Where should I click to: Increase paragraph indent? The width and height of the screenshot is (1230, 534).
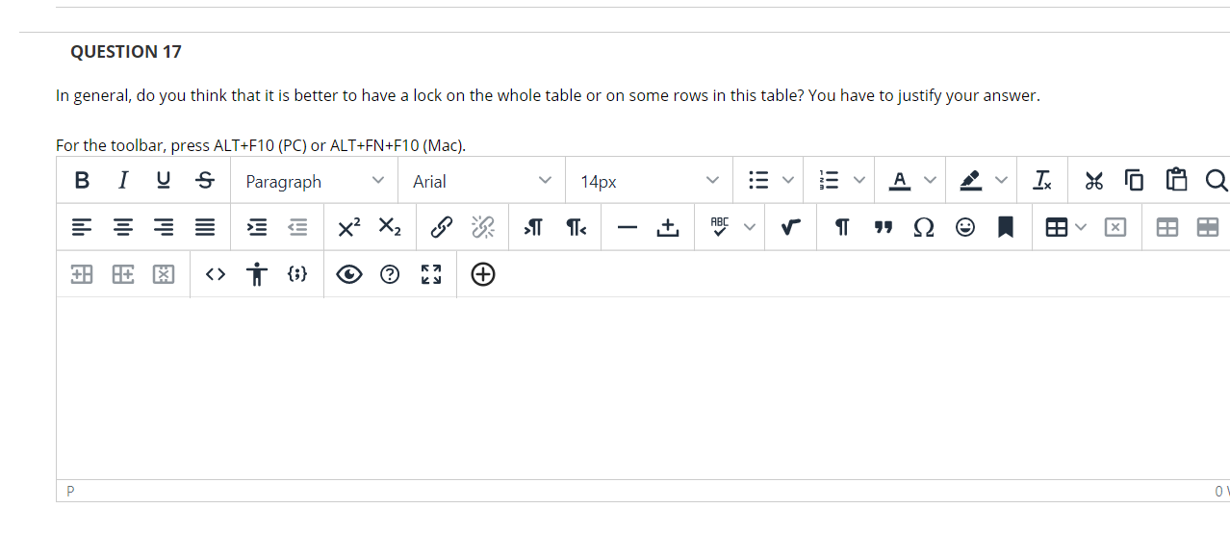point(257,228)
